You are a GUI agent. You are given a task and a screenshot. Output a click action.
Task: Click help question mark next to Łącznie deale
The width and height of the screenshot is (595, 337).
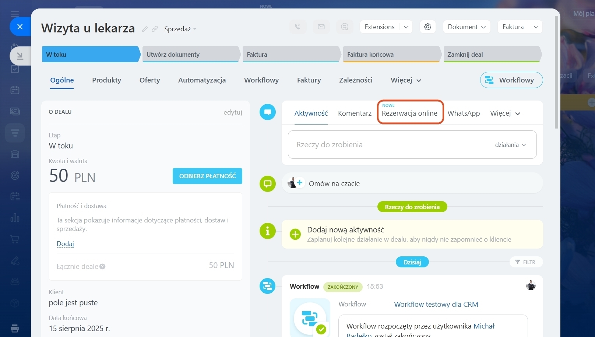[103, 267]
